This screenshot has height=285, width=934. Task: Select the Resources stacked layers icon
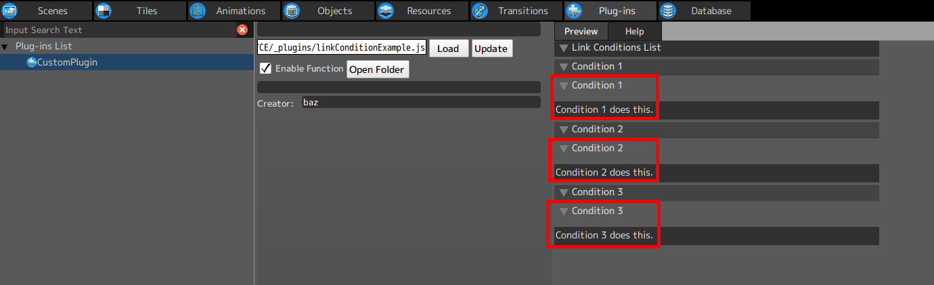(x=386, y=11)
